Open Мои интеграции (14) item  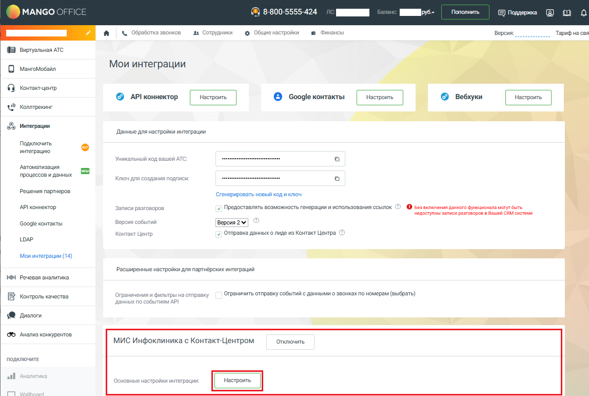click(x=46, y=256)
